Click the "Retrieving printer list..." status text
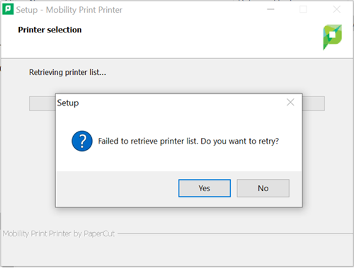This screenshot has height=268, width=354. coord(67,72)
